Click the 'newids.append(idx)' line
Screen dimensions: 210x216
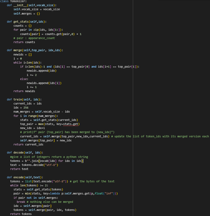tap(41, 71)
